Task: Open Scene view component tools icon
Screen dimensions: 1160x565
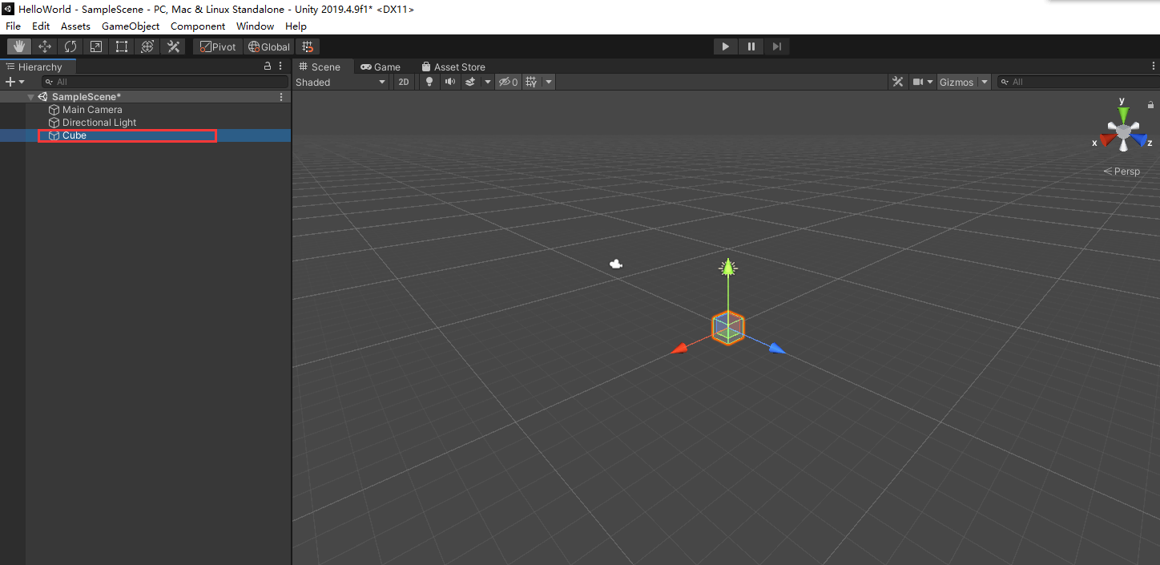Action: coord(898,82)
